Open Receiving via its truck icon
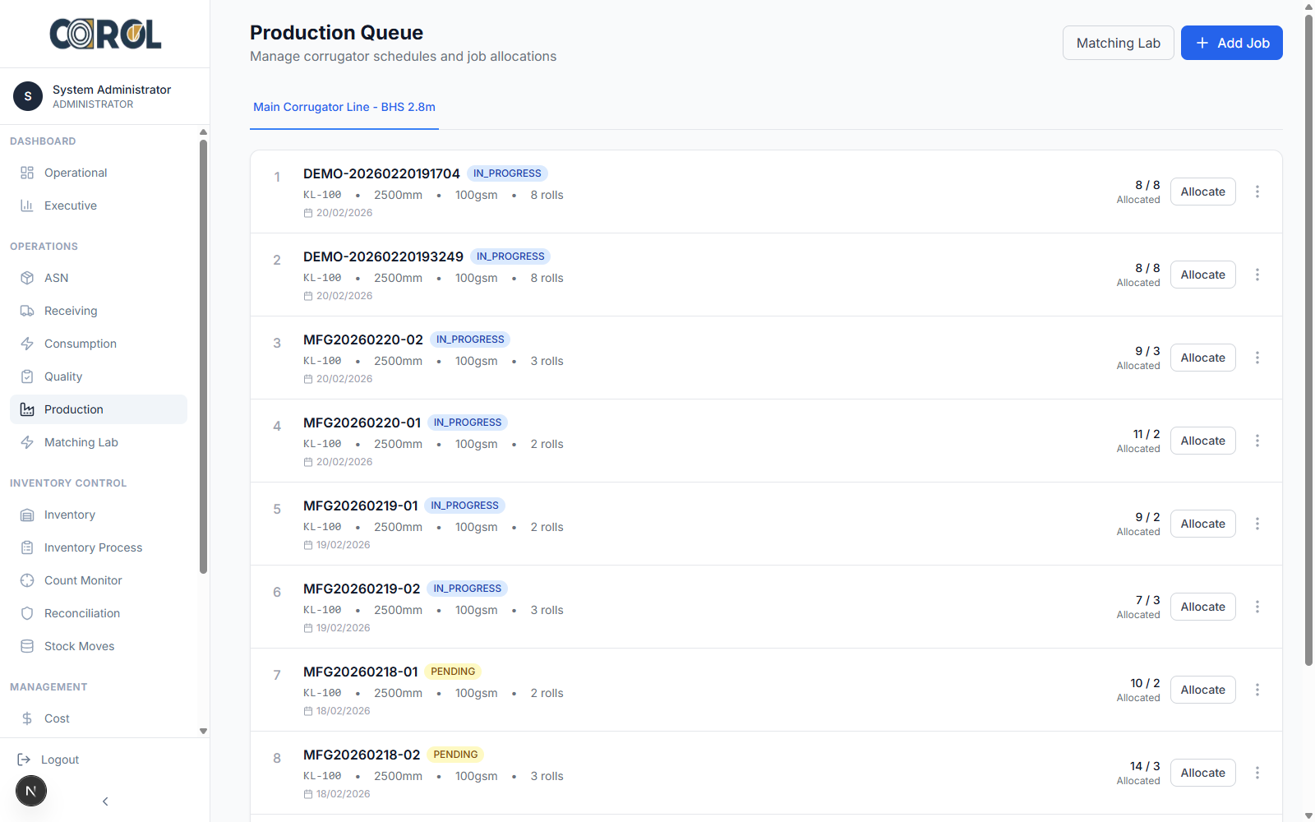1315x822 pixels. point(27,311)
